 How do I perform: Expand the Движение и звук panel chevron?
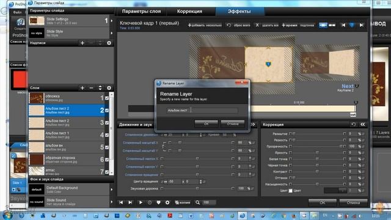[253, 124]
